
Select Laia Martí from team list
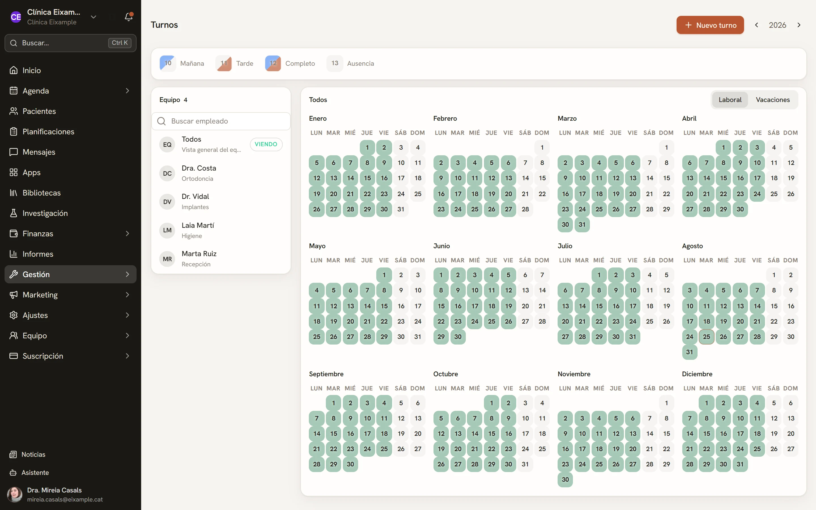tap(221, 230)
